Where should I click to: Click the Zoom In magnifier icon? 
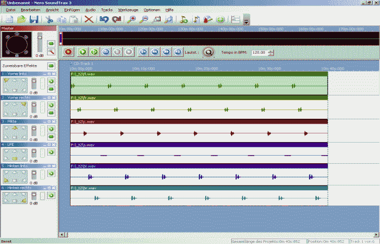click(132, 20)
